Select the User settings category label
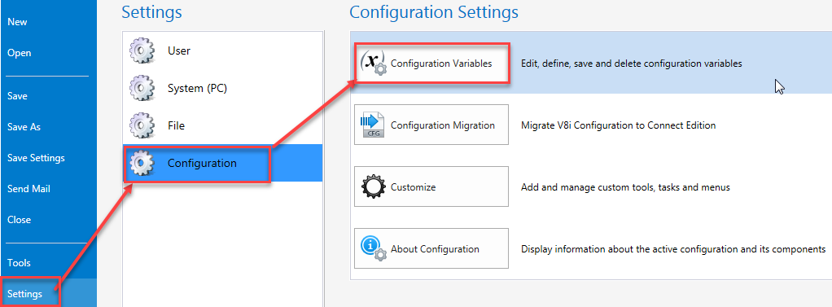Screen dimensions: 832x307 coord(179,51)
